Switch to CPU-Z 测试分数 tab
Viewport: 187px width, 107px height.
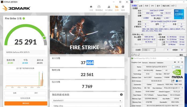[x=166, y=6]
